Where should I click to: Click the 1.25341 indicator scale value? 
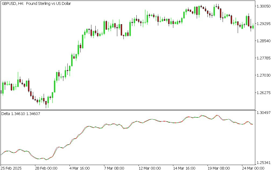(264, 163)
